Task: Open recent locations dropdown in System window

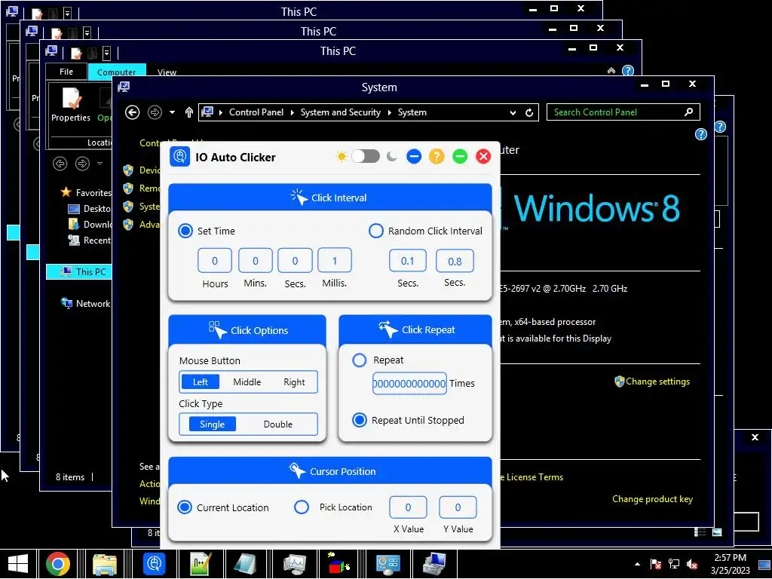Action: [172, 112]
